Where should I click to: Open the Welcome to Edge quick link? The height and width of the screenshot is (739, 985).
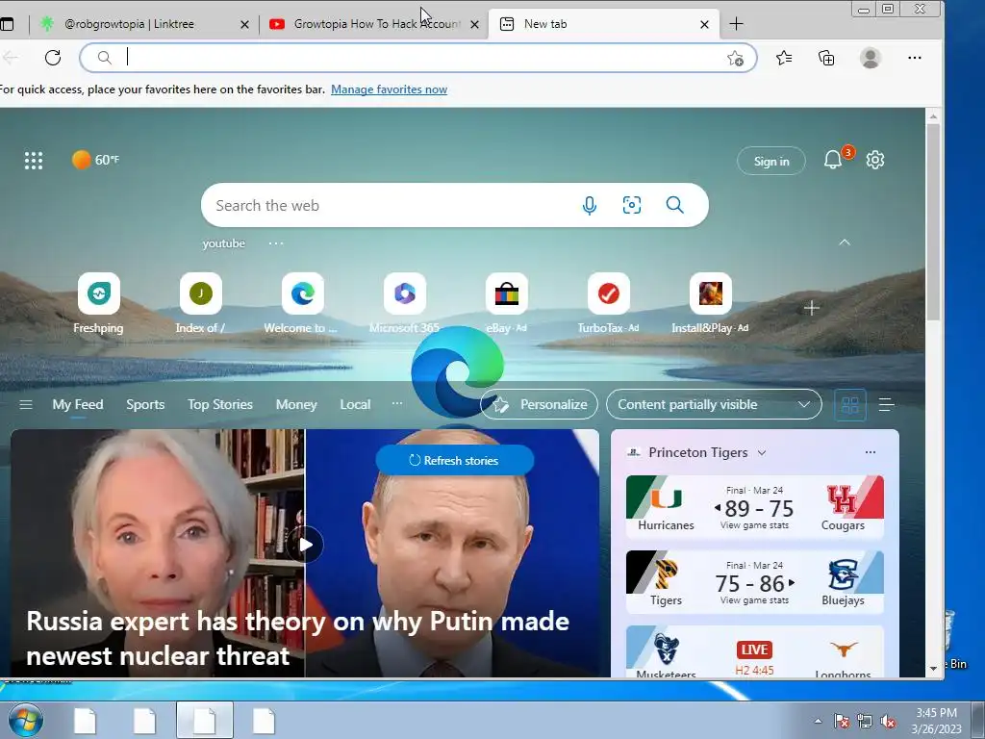(302, 303)
